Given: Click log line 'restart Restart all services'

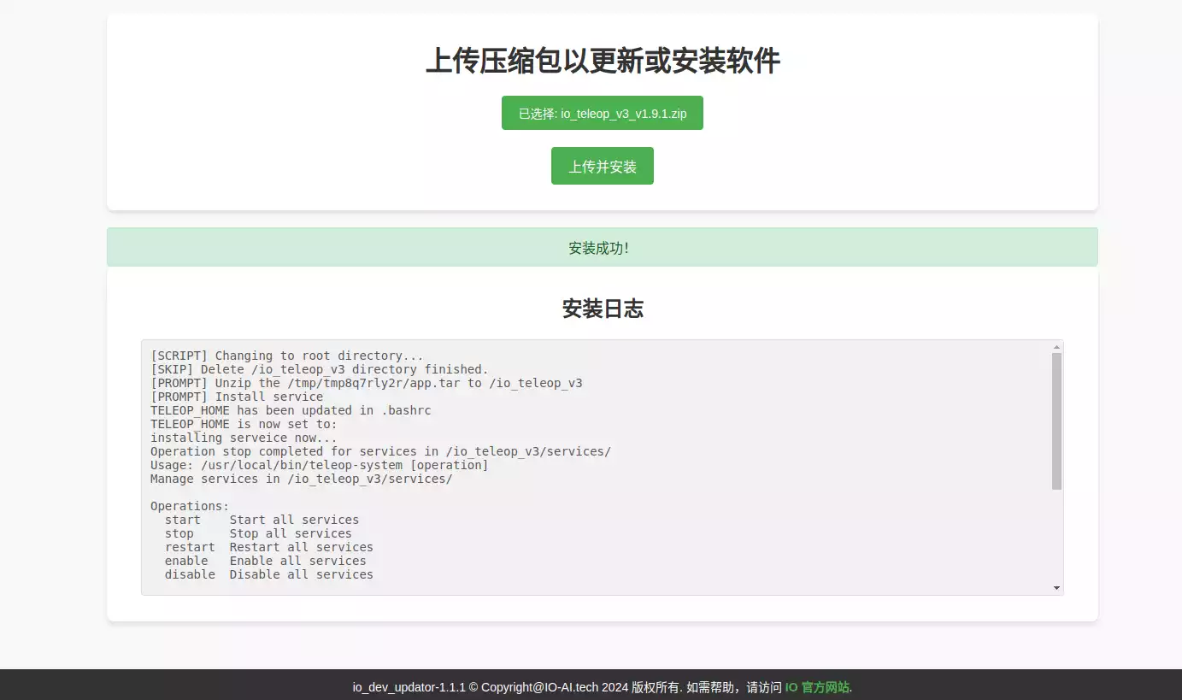Looking at the screenshot, I should (269, 547).
